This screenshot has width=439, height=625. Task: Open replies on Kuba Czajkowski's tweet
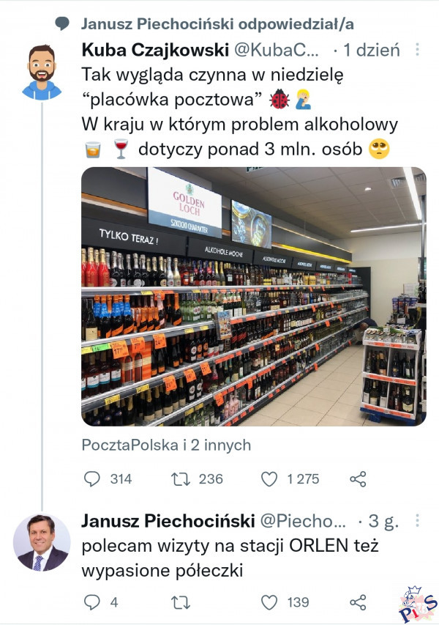(x=92, y=478)
